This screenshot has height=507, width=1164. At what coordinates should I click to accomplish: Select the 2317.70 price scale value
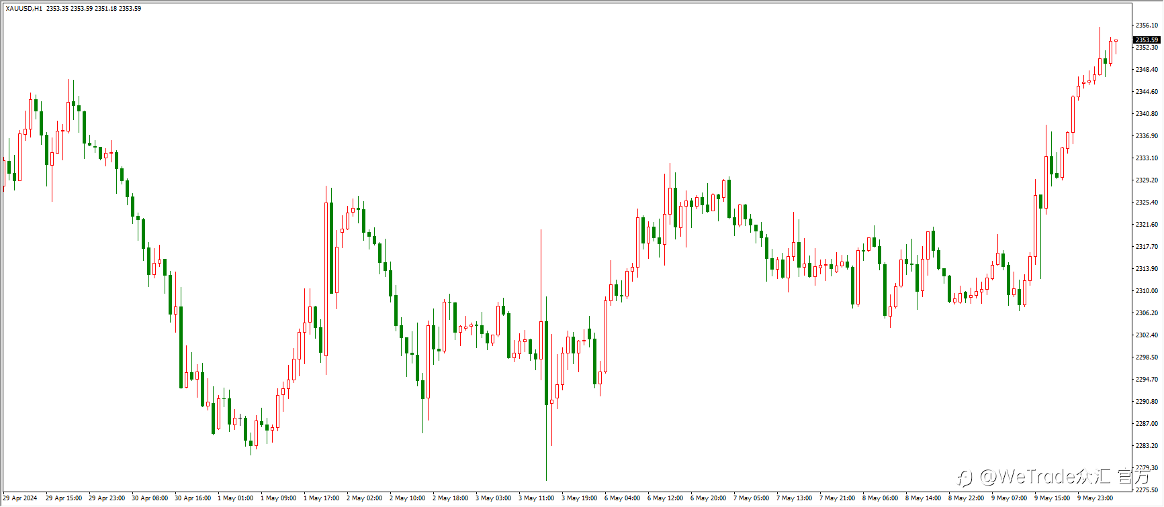(1147, 247)
